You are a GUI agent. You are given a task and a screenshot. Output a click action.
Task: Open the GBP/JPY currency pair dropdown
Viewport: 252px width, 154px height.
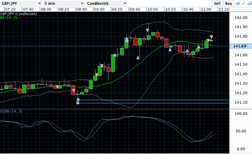[21, 3]
